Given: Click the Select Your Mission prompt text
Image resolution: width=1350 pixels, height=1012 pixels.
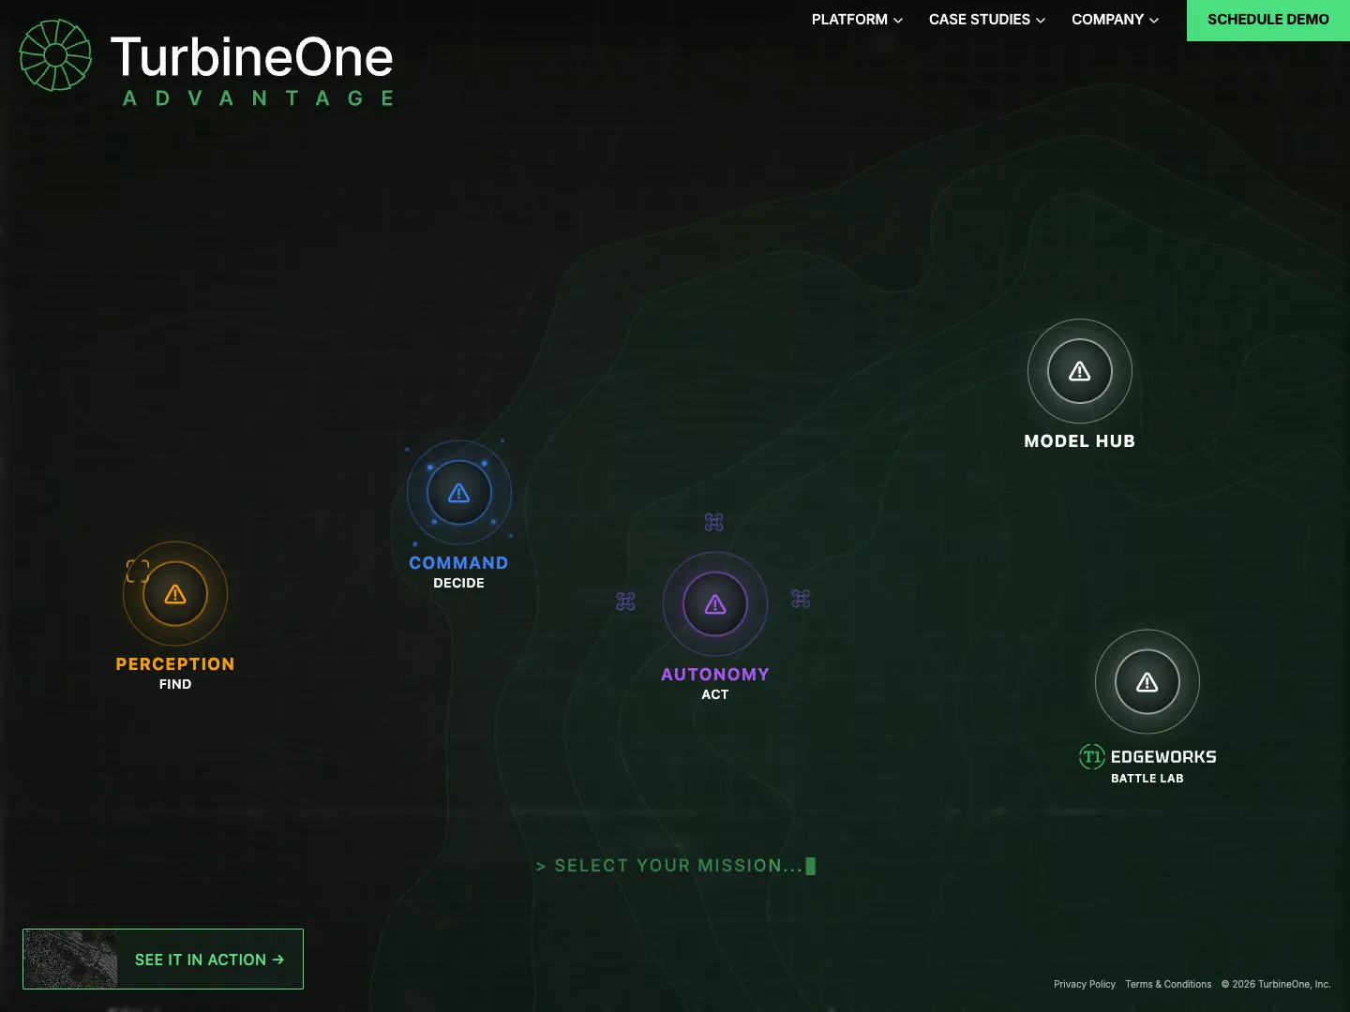Looking at the screenshot, I should [x=675, y=866].
